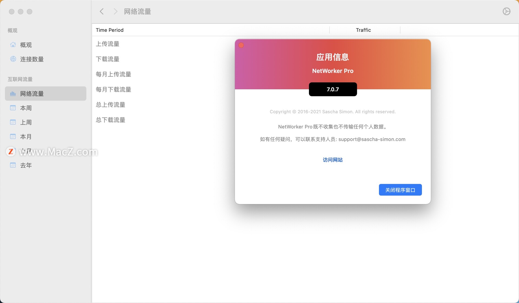Click the main window minimize button

point(21,12)
